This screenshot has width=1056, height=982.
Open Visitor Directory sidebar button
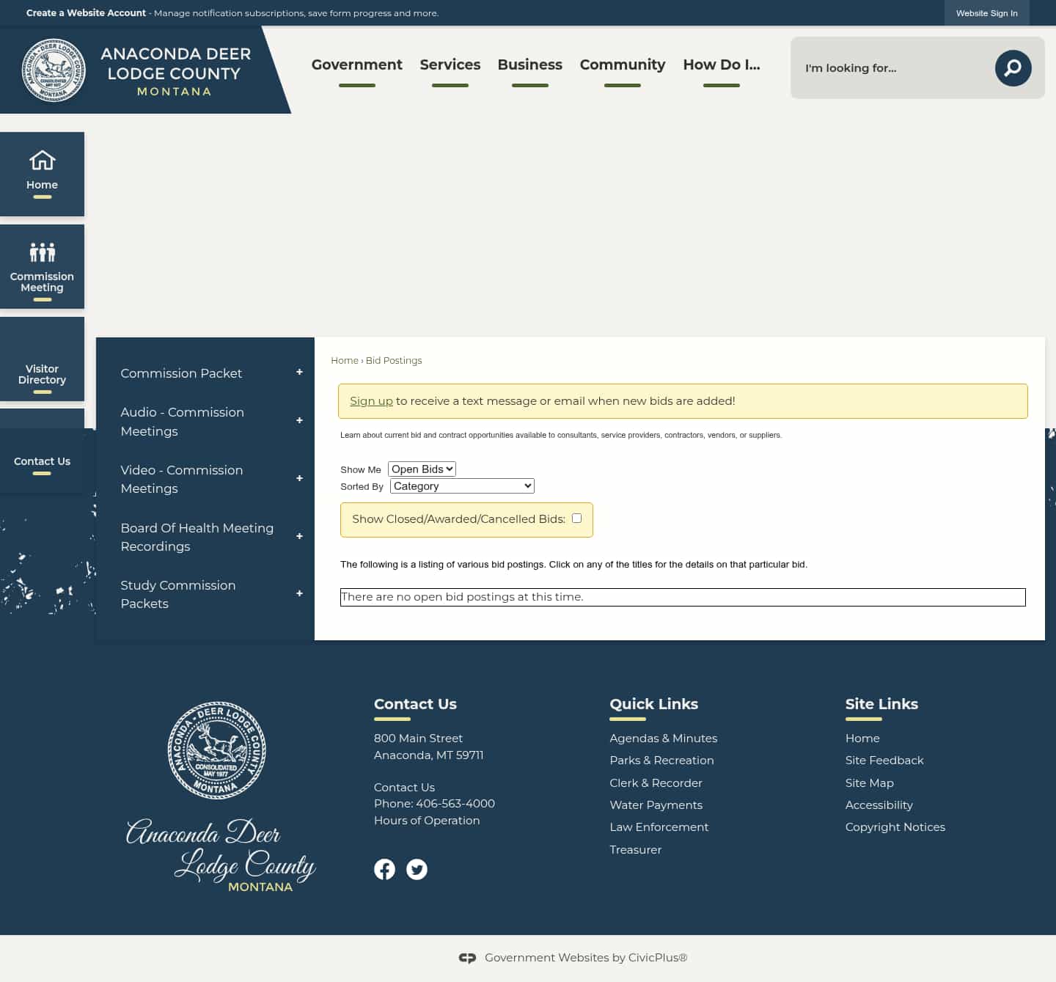[42, 359]
